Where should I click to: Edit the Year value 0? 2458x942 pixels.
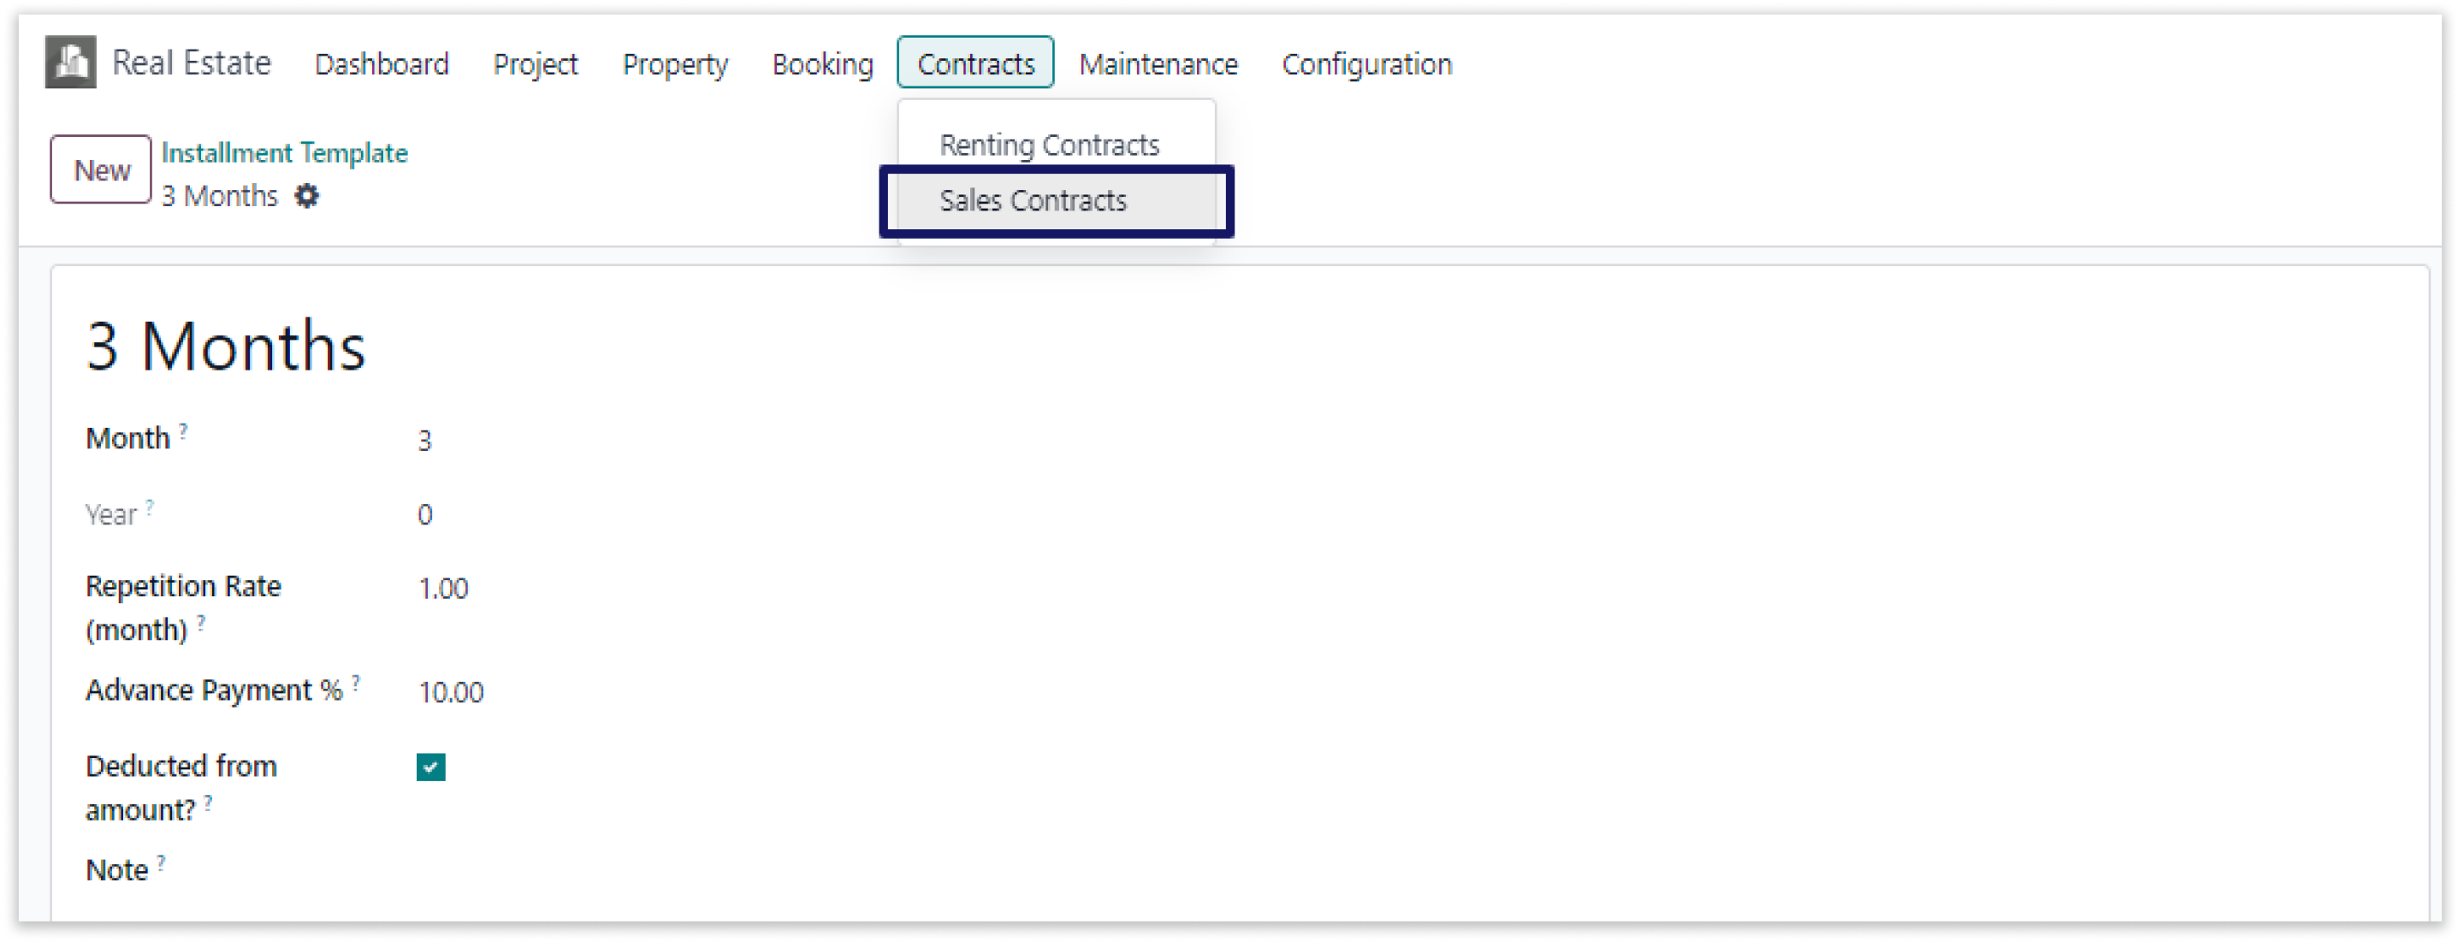[x=424, y=515]
